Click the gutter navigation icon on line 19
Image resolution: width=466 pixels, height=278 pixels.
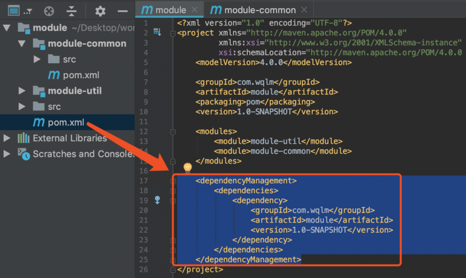pyautogui.click(x=157, y=200)
